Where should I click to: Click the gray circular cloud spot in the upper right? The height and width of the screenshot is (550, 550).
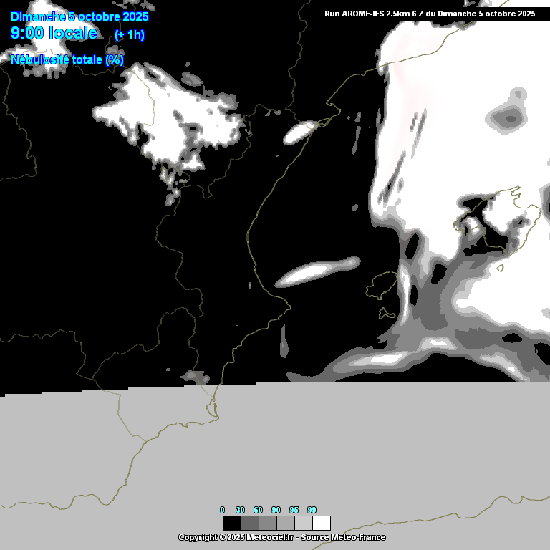510,118
